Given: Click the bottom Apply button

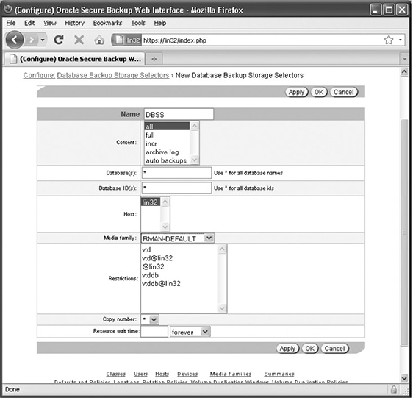Looking at the screenshot, I should click(x=287, y=349).
